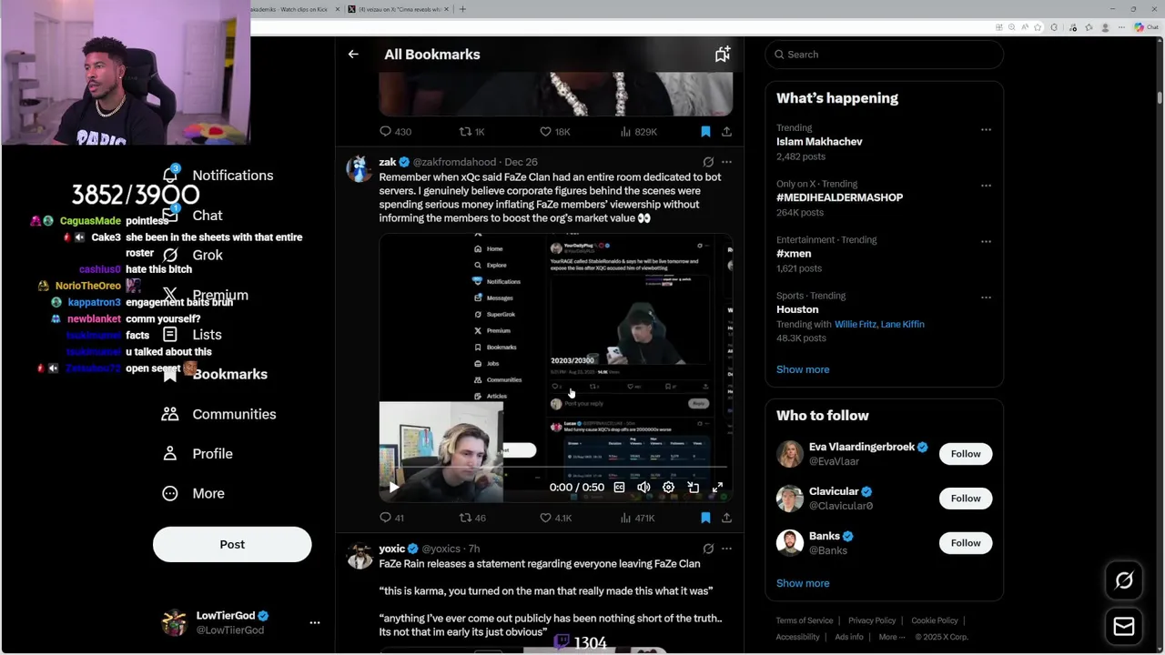Open more options on zak's post
Viewport: 1165px width, 655px height.
point(726,162)
